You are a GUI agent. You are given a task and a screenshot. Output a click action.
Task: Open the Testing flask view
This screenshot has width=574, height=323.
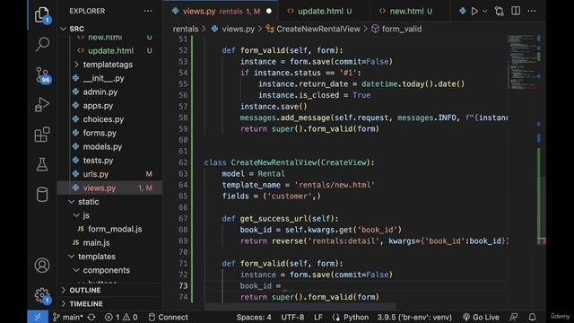[42, 165]
